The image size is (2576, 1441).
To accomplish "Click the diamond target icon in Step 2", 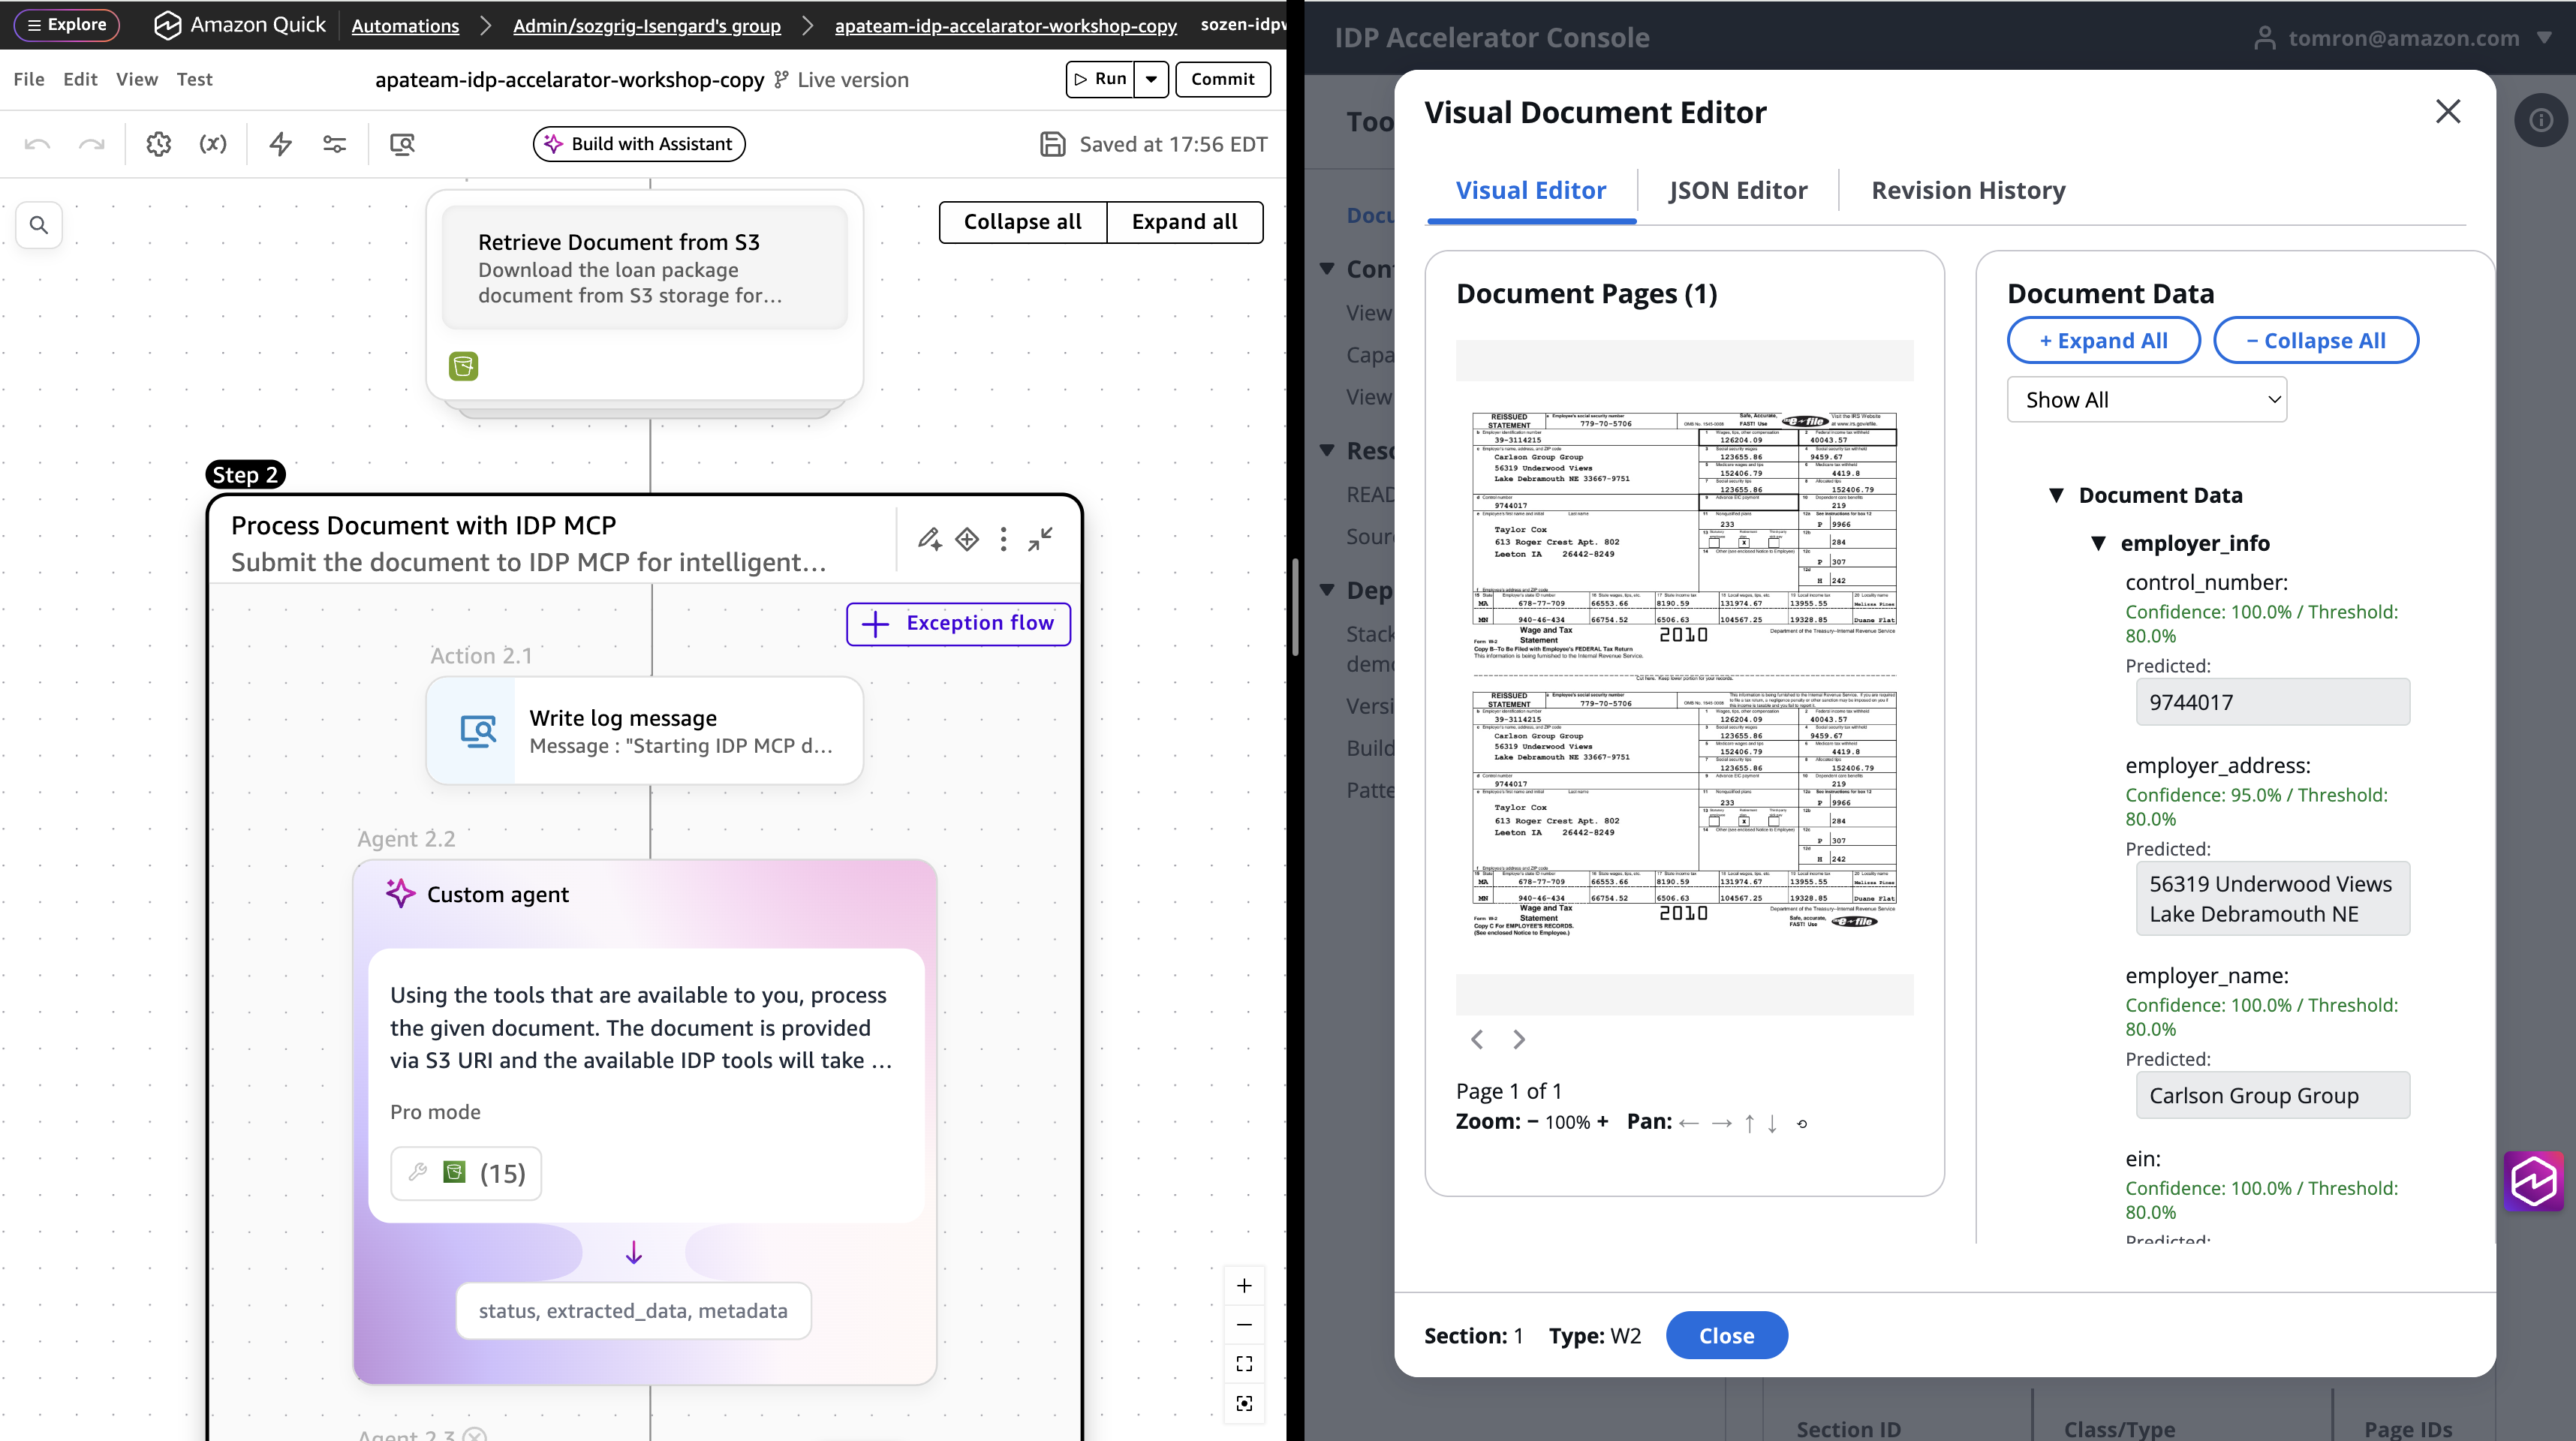I will coord(967,539).
